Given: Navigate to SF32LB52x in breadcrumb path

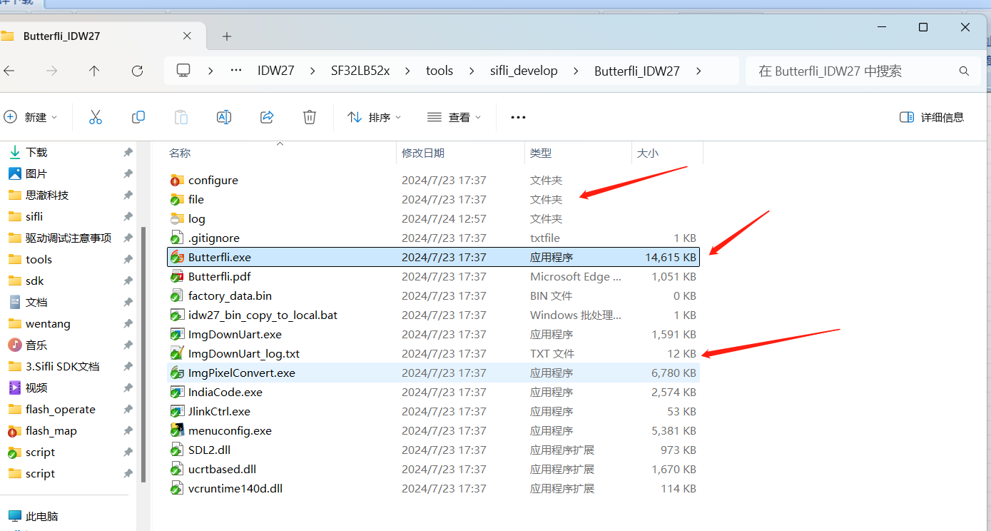Looking at the screenshot, I should pyautogui.click(x=360, y=71).
